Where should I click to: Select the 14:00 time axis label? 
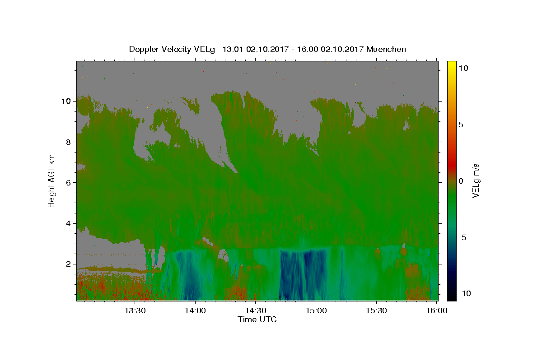click(195, 310)
